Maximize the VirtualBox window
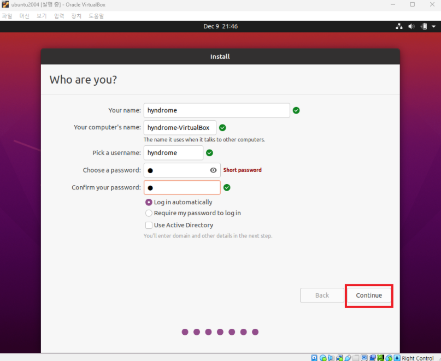 [x=413, y=4]
